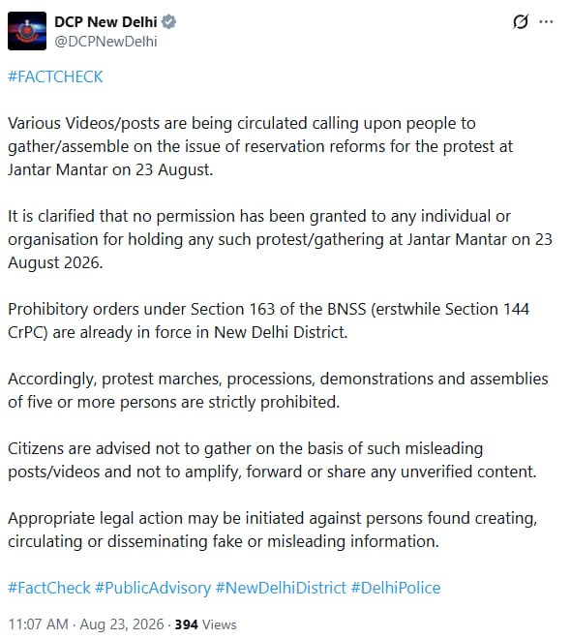Viewport: 571px width, 639px height.
Task: Click the blue verified badge next to the name
Action: point(168,22)
